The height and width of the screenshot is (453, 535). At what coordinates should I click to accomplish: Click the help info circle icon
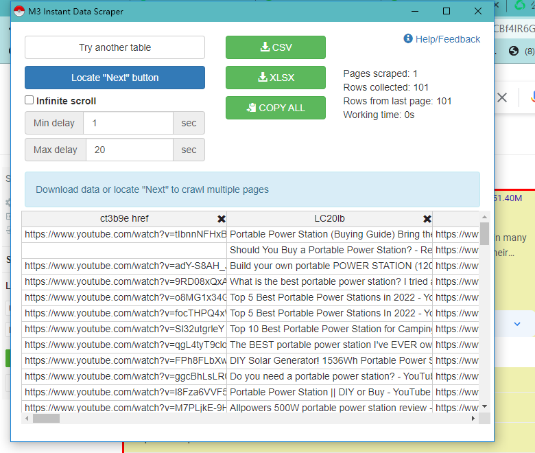408,38
